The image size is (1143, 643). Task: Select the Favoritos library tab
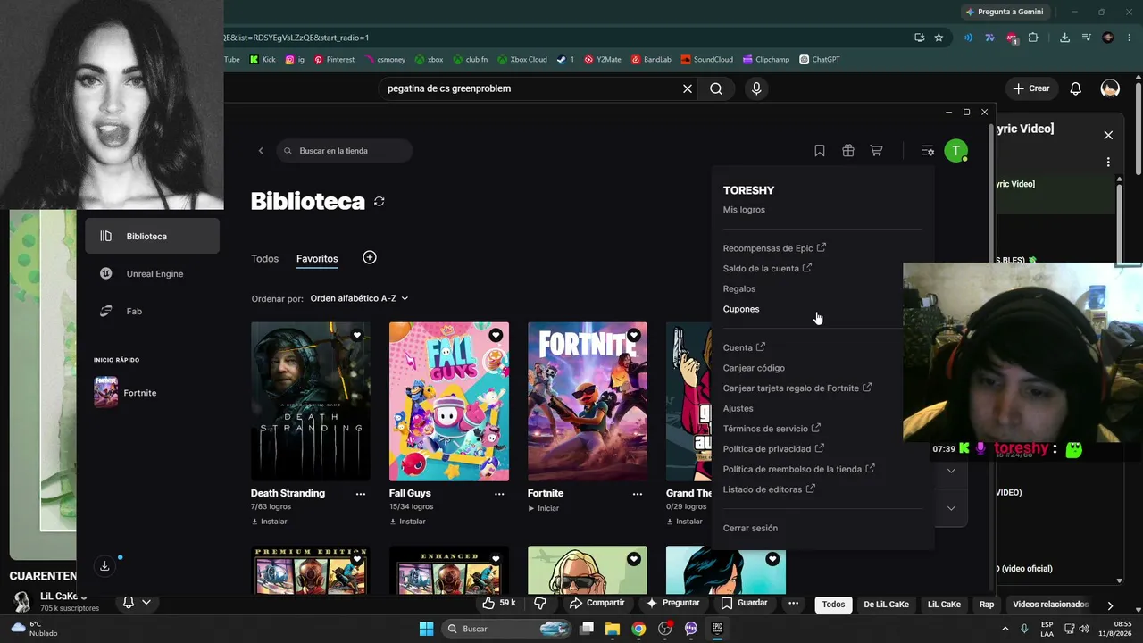(x=317, y=259)
